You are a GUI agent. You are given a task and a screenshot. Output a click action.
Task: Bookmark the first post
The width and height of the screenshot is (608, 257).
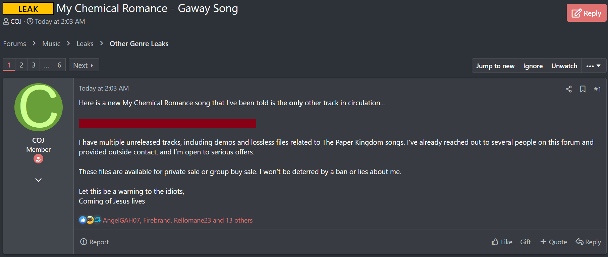[583, 89]
